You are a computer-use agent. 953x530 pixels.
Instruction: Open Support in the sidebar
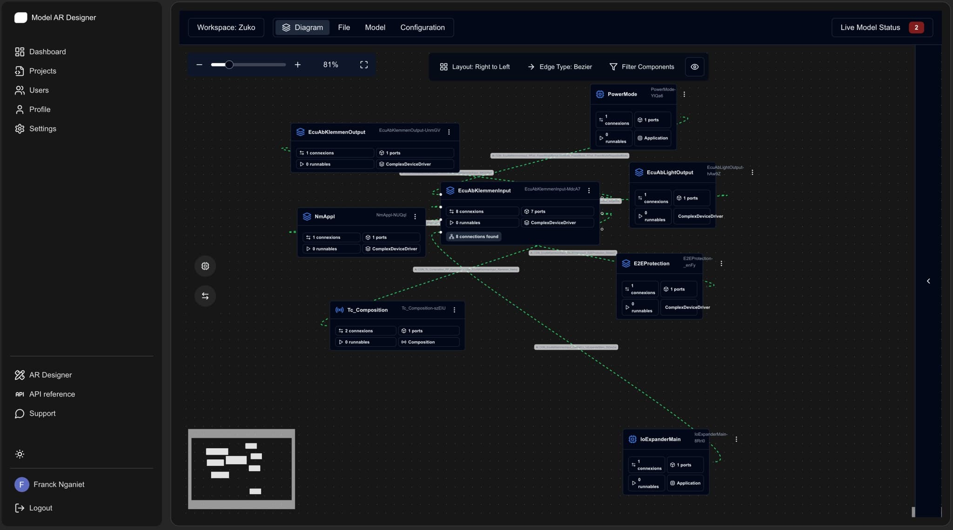point(42,414)
